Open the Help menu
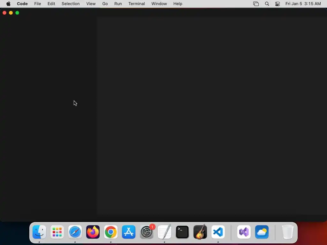The height and width of the screenshot is (245, 327). tap(178, 4)
